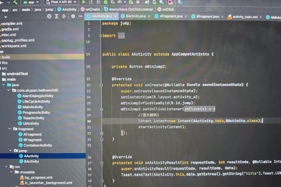Select ContainerActivity in the tree
This screenshot has height=187, width=281.
point(37,145)
